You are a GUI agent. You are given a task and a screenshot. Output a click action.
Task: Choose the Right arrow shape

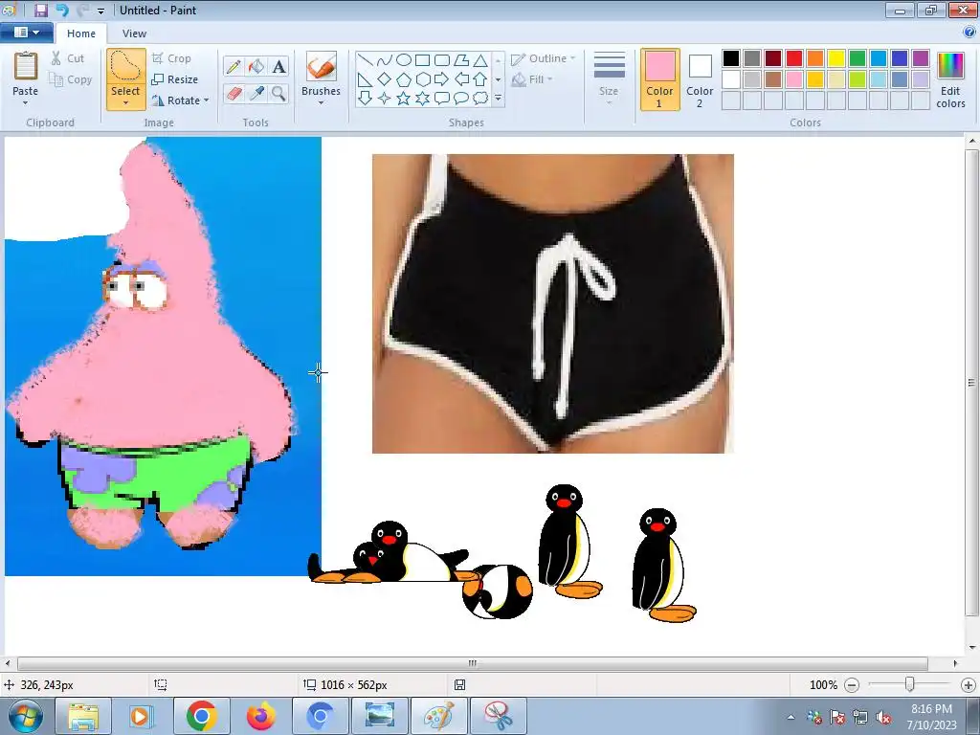pyautogui.click(x=442, y=79)
